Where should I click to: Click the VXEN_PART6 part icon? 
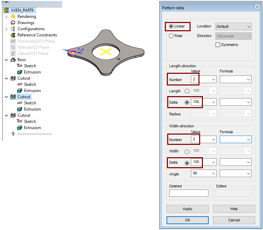click(x=6, y=10)
